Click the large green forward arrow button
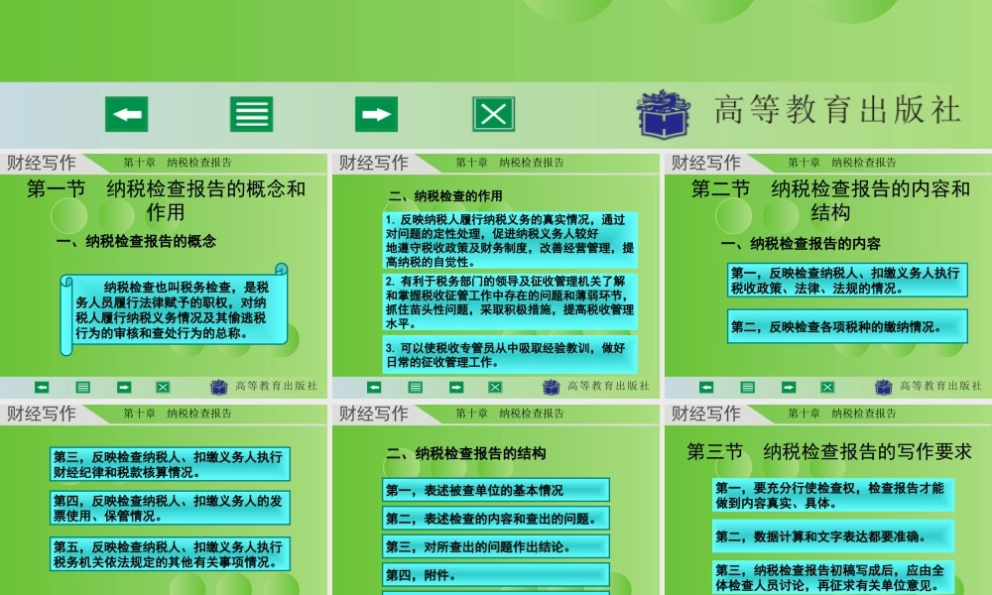The width and height of the screenshot is (992, 595). coord(376,114)
